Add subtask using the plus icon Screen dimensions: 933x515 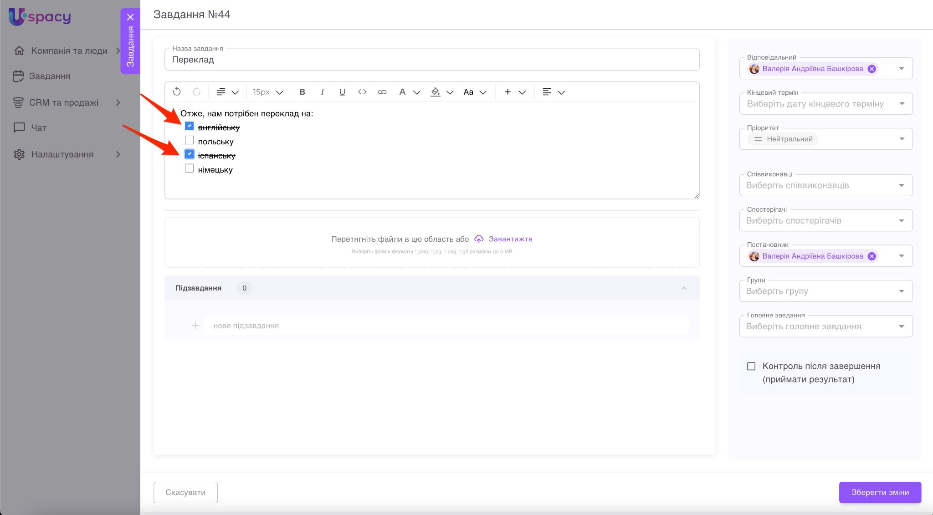[195, 326]
